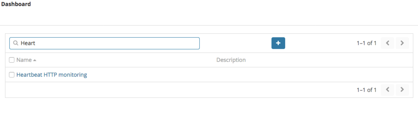418x118 pixels.
Task: Click blank toolbar space between search and plus
Action: (236, 43)
